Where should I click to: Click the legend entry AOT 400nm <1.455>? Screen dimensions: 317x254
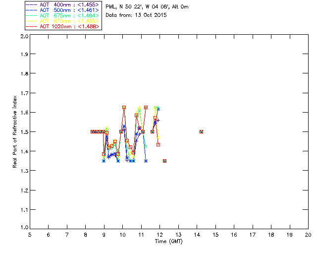coord(62,4)
